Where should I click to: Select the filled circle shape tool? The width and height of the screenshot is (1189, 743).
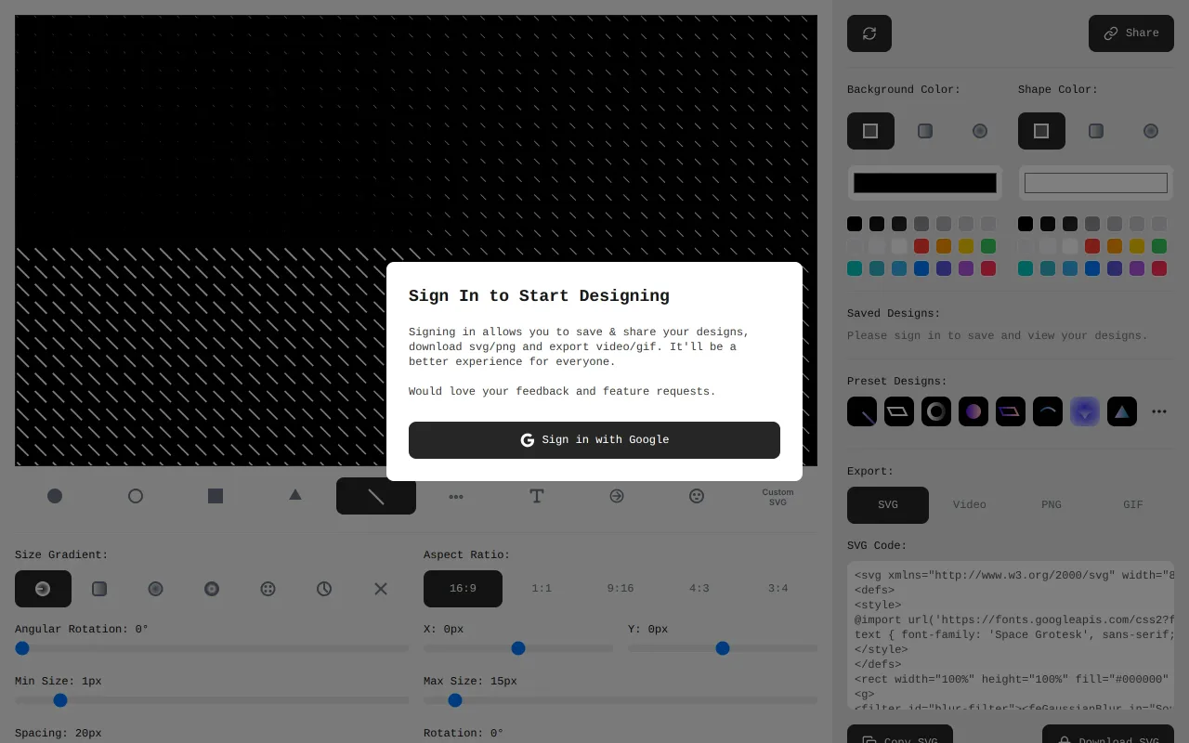(x=55, y=496)
